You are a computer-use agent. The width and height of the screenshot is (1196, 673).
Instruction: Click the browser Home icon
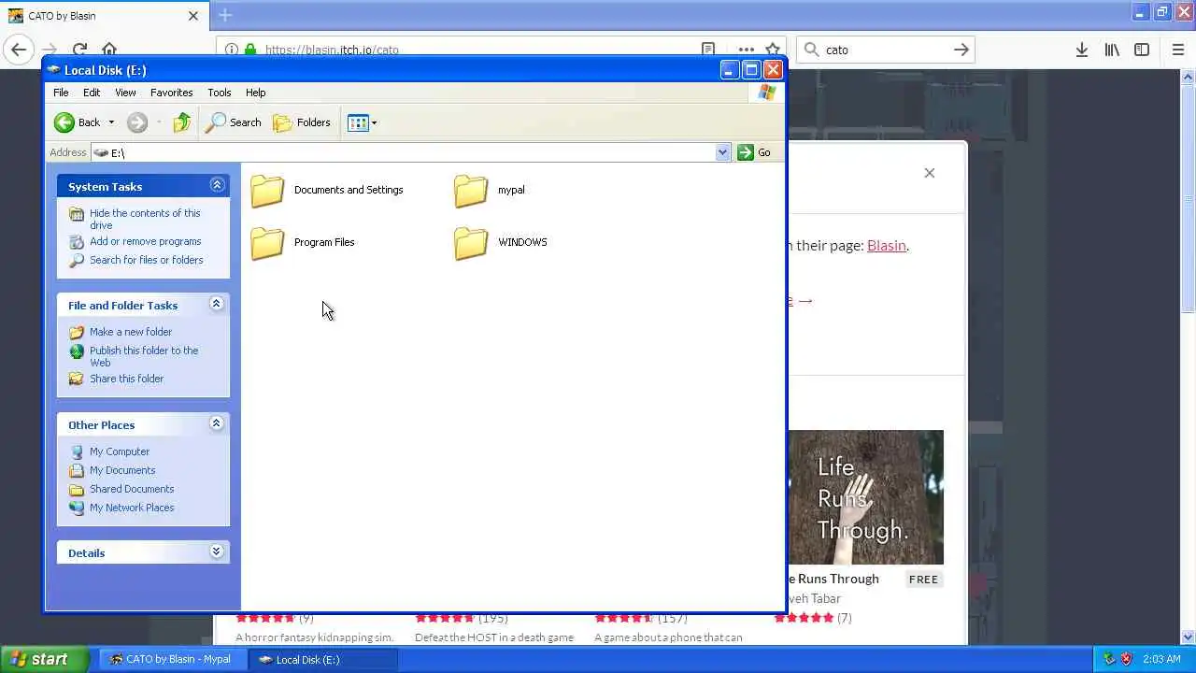pos(109,50)
